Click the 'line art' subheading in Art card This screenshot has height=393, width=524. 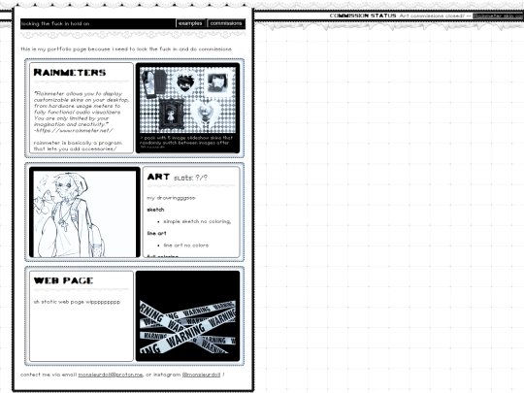(x=156, y=233)
